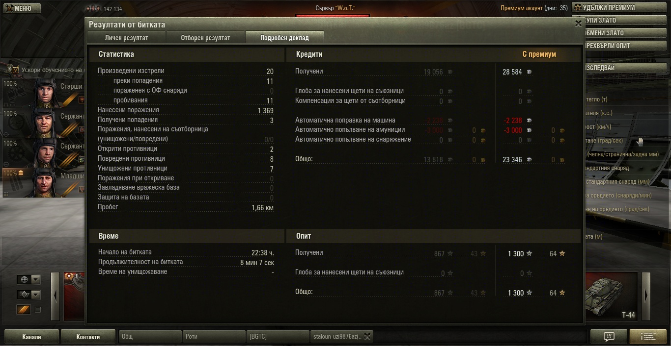Toggle checkbox beside the elite filter
The width and height of the screenshot is (671, 346).
(x=38, y=310)
